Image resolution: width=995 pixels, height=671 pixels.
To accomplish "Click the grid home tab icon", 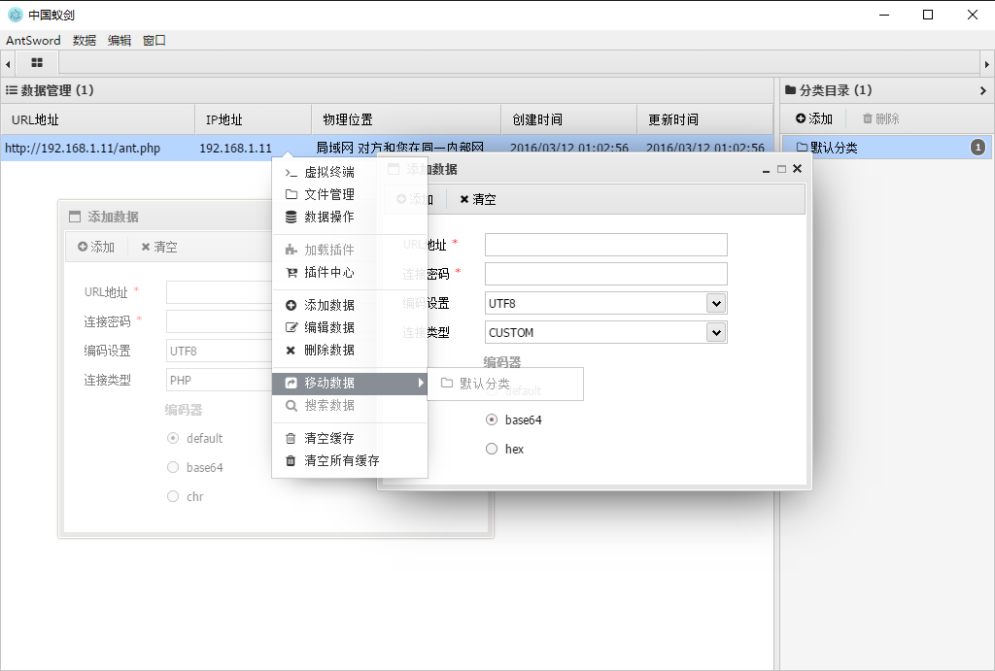I will tap(37, 63).
